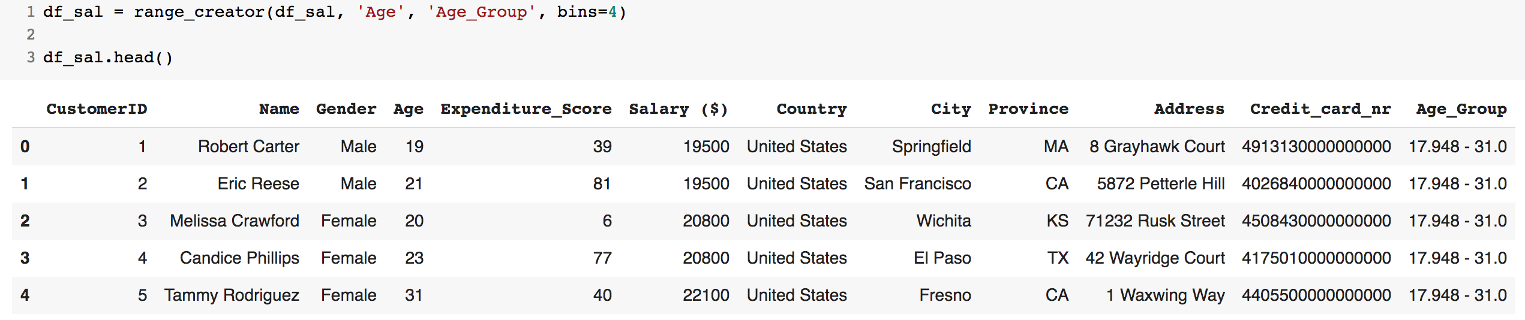Click the Expenditure_Score column header
The image size is (1525, 320).
coord(526,109)
